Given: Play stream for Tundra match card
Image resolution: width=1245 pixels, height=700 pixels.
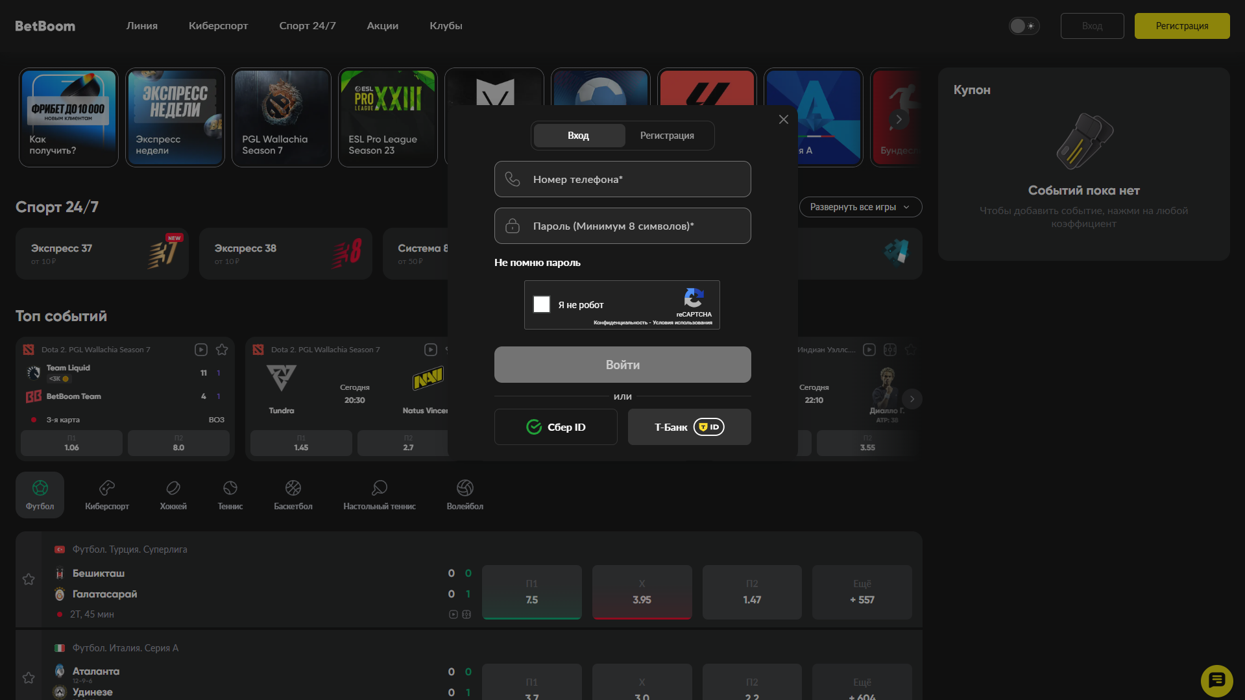Looking at the screenshot, I should pyautogui.click(x=431, y=350).
